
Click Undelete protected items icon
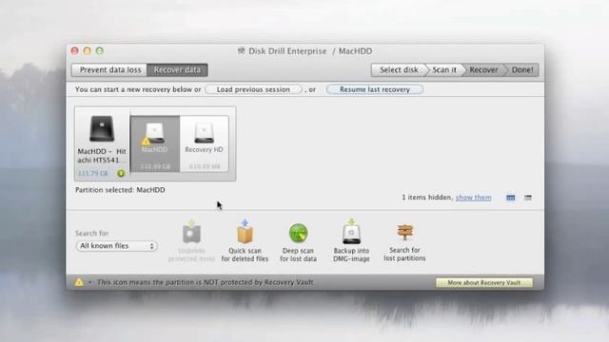tap(191, 233)
